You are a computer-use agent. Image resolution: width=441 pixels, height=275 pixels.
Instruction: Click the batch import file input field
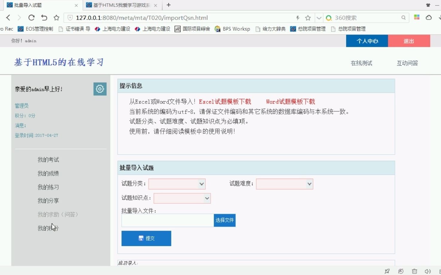click(x=167, y=220)
